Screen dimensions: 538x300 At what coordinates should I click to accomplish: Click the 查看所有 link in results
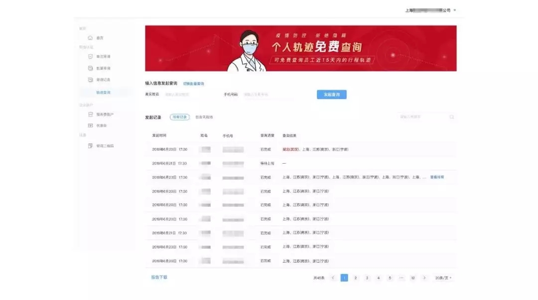[x=437, y=177]
